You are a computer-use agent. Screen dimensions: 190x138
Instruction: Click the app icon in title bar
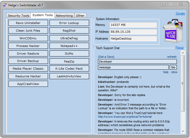(x=5, y=5)
